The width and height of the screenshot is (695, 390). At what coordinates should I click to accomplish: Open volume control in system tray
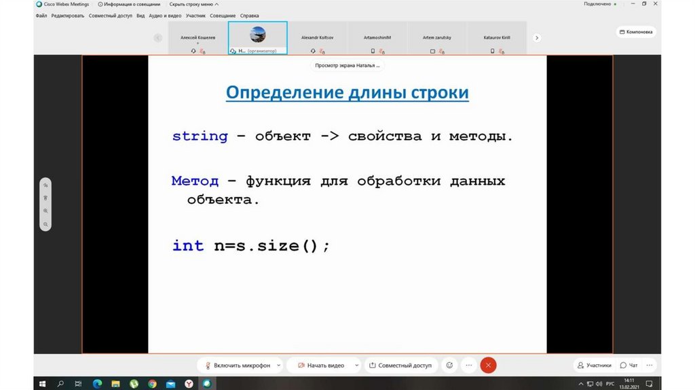[599, 384]
